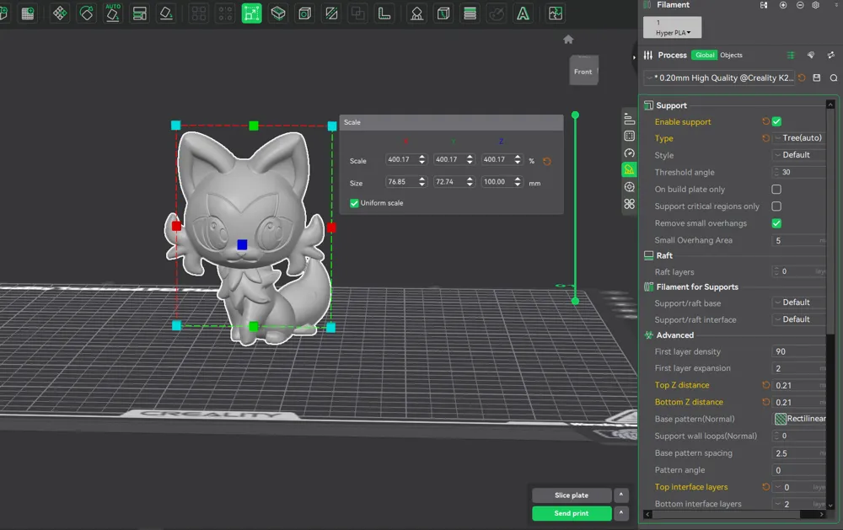Image resolution: width=843 pixels, height=530 pixels.
Task: Uncheck the Remove small overhangs checkbox
Action: pos(776,223)
